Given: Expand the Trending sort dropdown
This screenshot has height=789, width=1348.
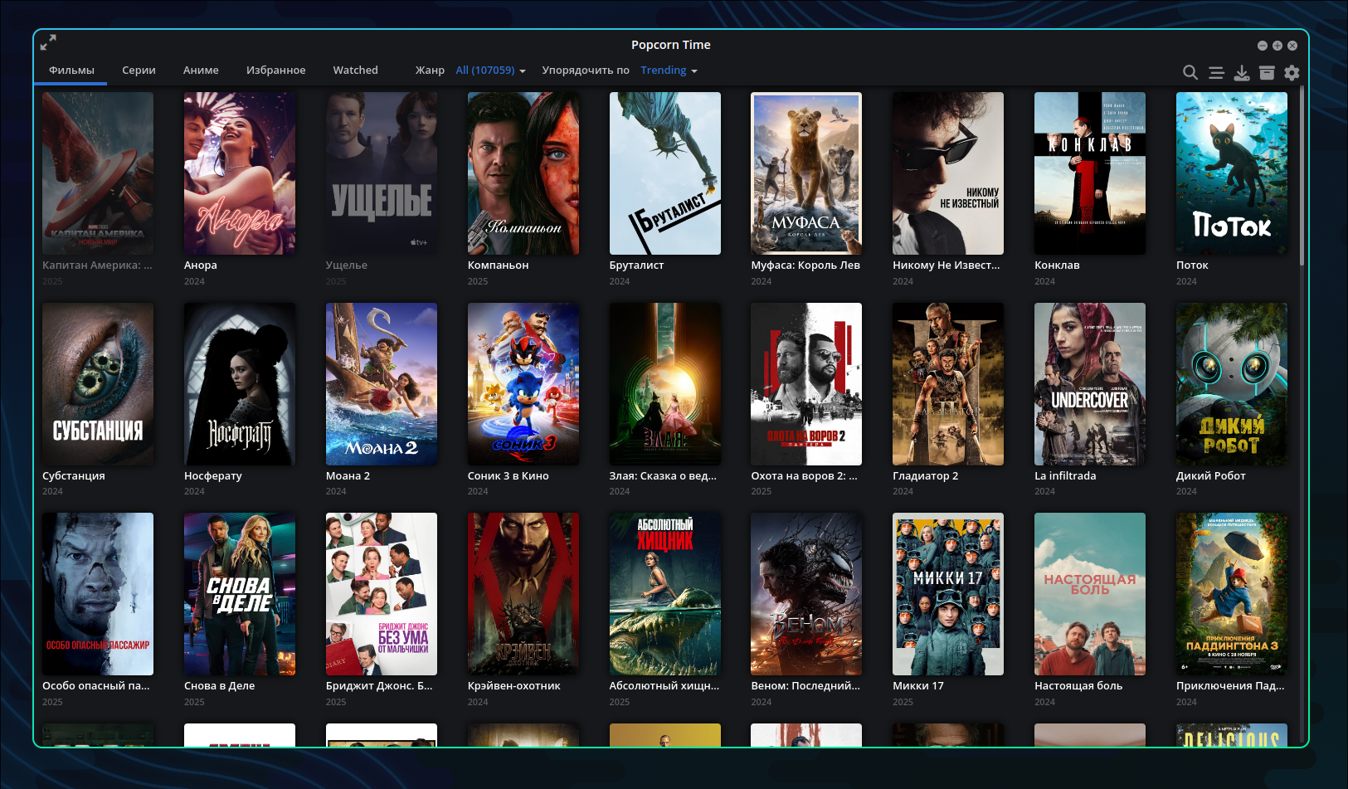Looking at the screenshot, I should coord(669,71).
